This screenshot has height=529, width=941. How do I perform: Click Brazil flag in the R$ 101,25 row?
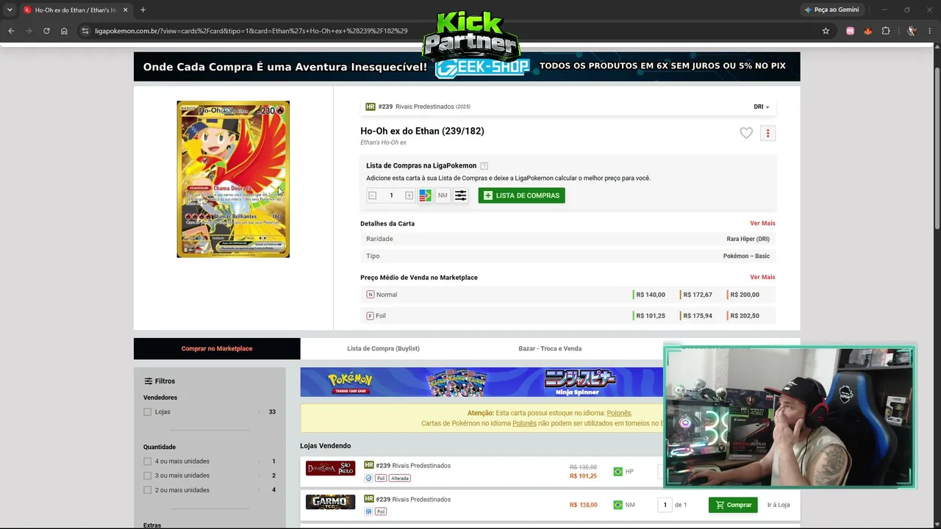click(618, 472)
